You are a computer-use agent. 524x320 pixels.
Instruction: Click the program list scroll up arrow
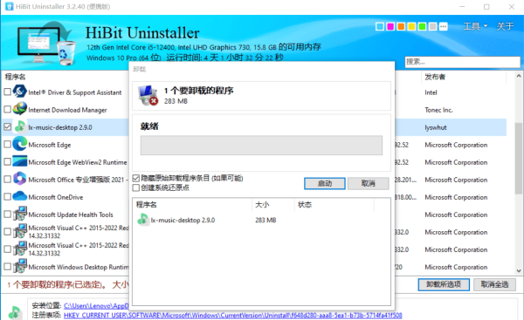pyautogui.click(x=518, y=76)
